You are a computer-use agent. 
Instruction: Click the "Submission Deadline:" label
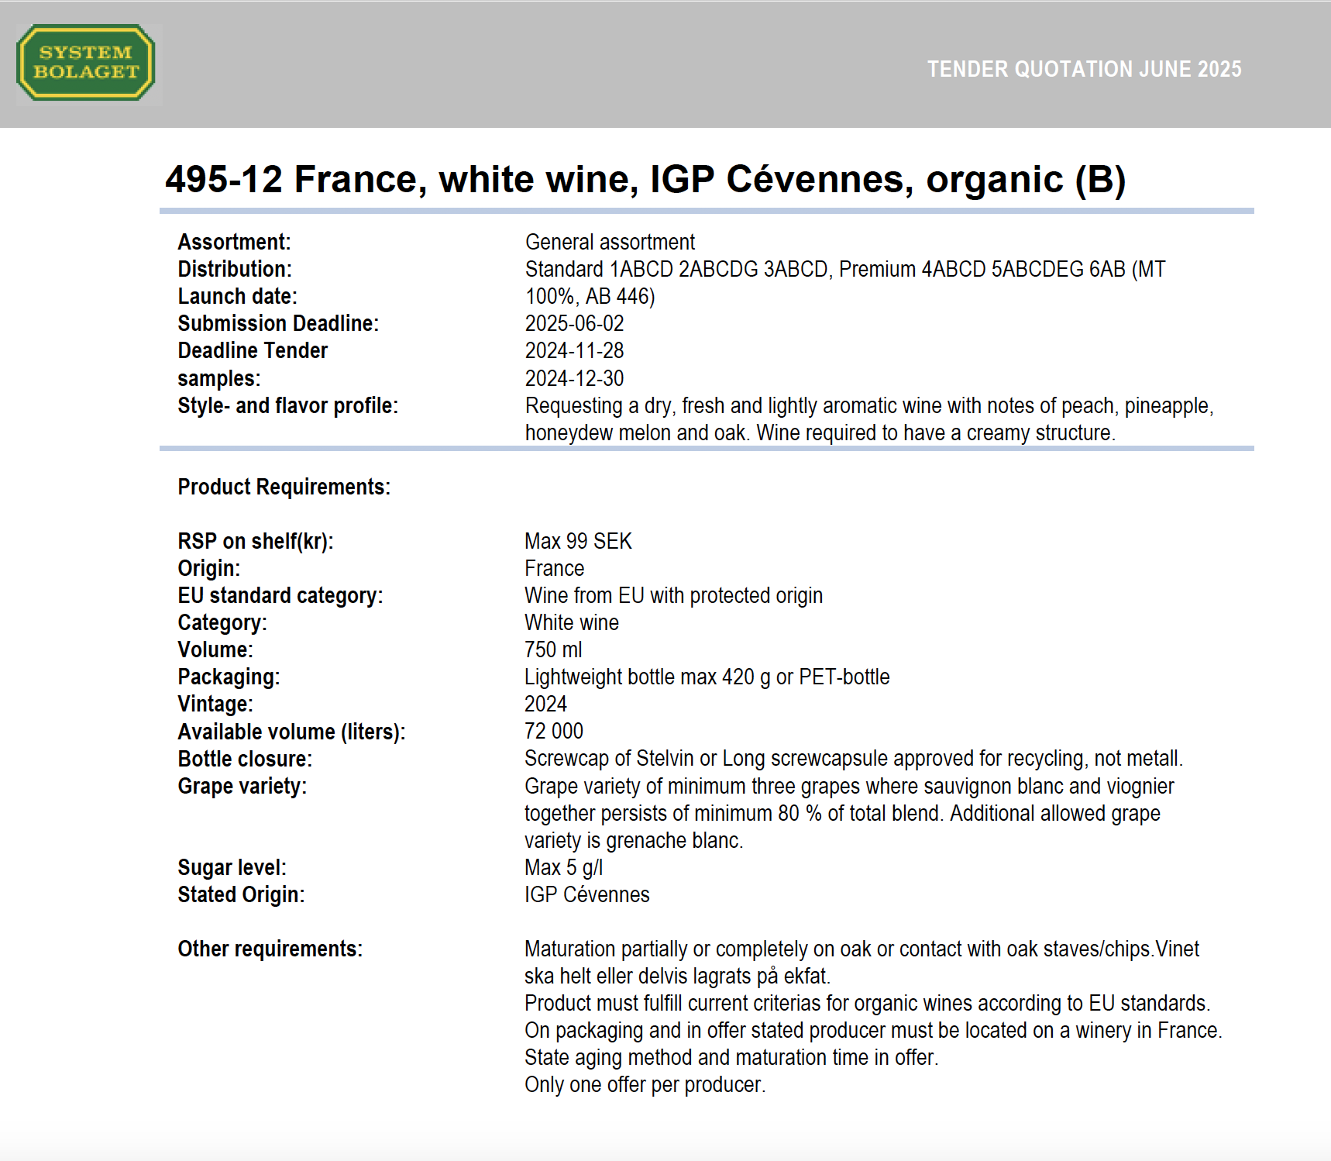[x=278, y=324]
